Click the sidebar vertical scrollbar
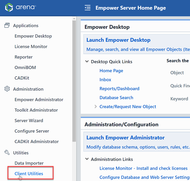The width and height of the screenshot is (190, 181). click(74, 87)
